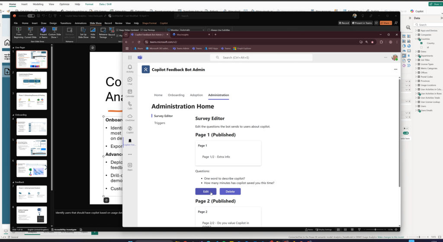Click Rehearse Timings in PowerPoint ribbon
Viewport: 443px width, 242px height.
pos(103,33)
